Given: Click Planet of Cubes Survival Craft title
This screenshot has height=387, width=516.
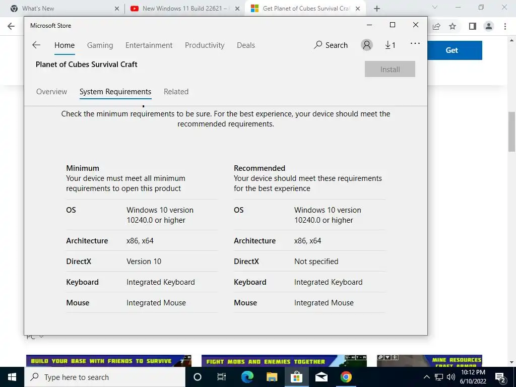Looking at the screenshot, I should click(x=87, y=64).
